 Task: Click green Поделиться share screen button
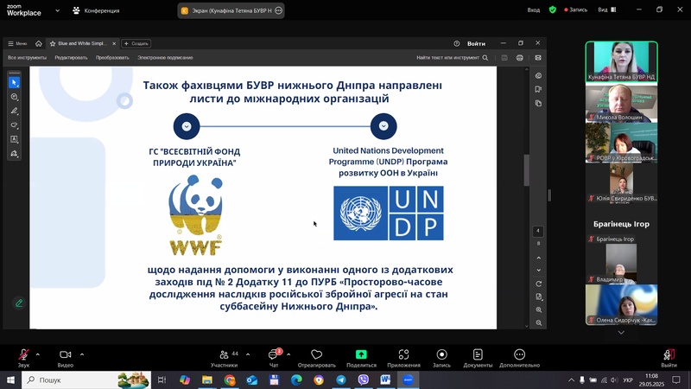coord(361,358)
